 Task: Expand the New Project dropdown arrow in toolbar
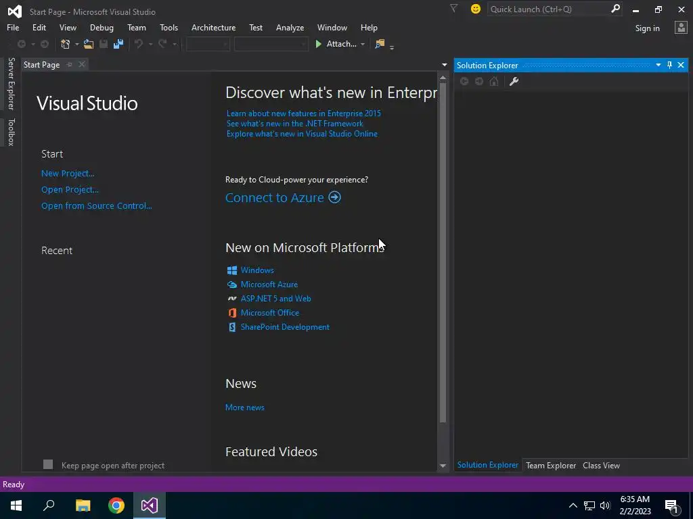coord(77,44)
